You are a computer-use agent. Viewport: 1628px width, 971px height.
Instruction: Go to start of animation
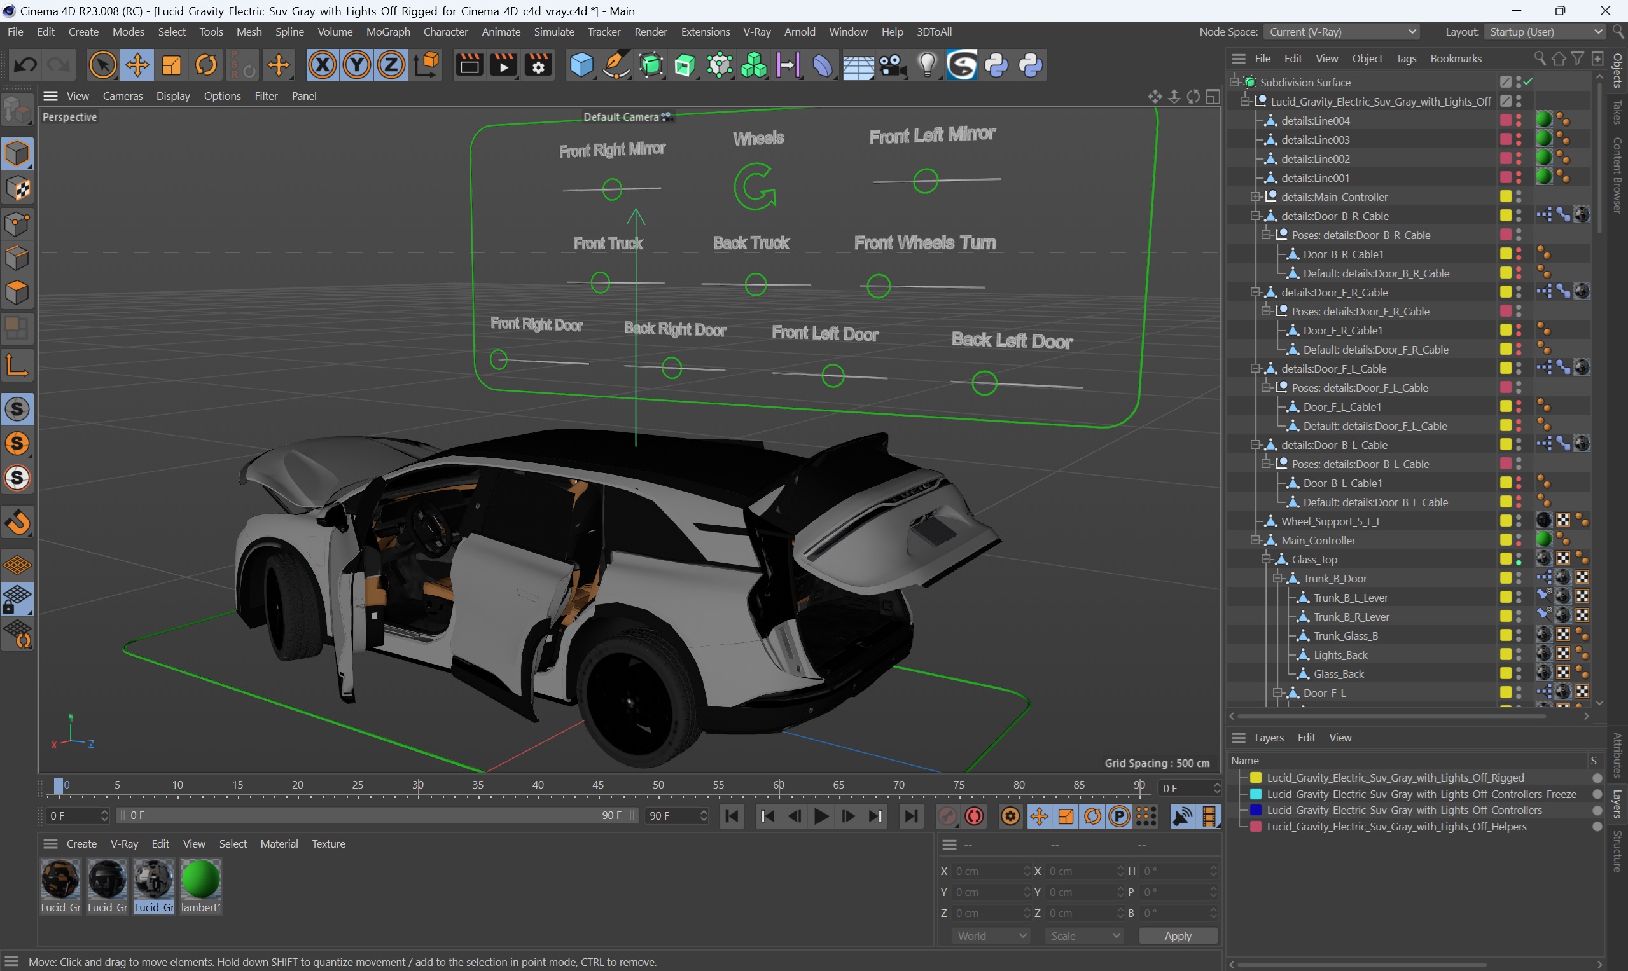tap(732, 816)
